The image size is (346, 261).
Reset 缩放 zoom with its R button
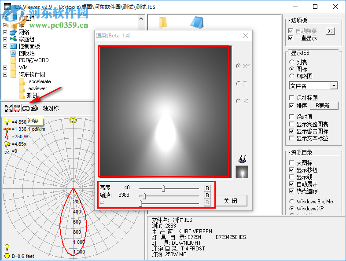(207, 195)
